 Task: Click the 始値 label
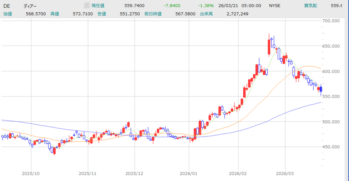pyautogui.click(x=8, y=14)
